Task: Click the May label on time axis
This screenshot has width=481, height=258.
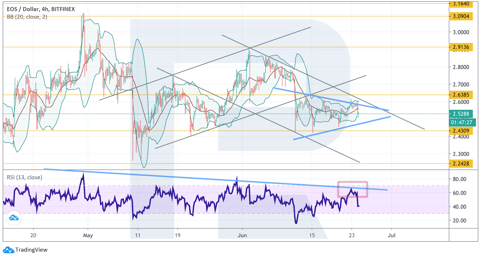Action: point(88,235)
